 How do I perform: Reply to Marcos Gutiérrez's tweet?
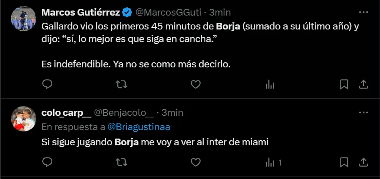click(48, 85)
